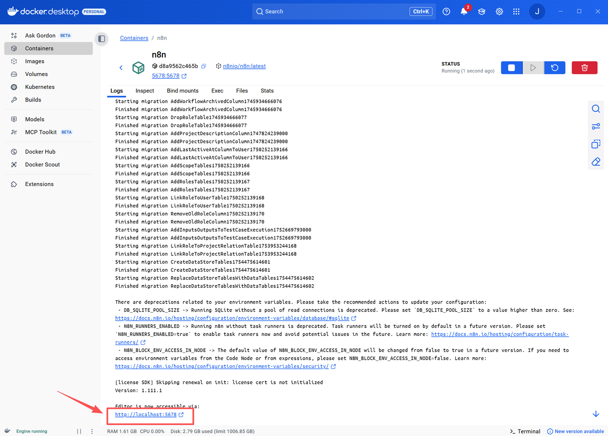The width and height of the screenshot is (608, 436).
Task: Copy container ID d8a9562c465b
Action: click(204, 66)
